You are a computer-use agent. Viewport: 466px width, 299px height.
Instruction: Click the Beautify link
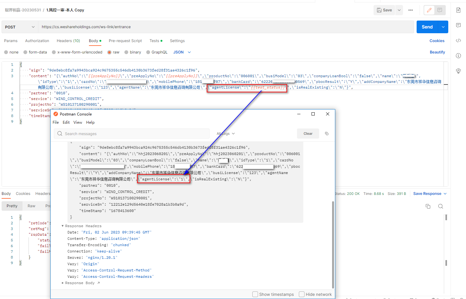point(437,52)
